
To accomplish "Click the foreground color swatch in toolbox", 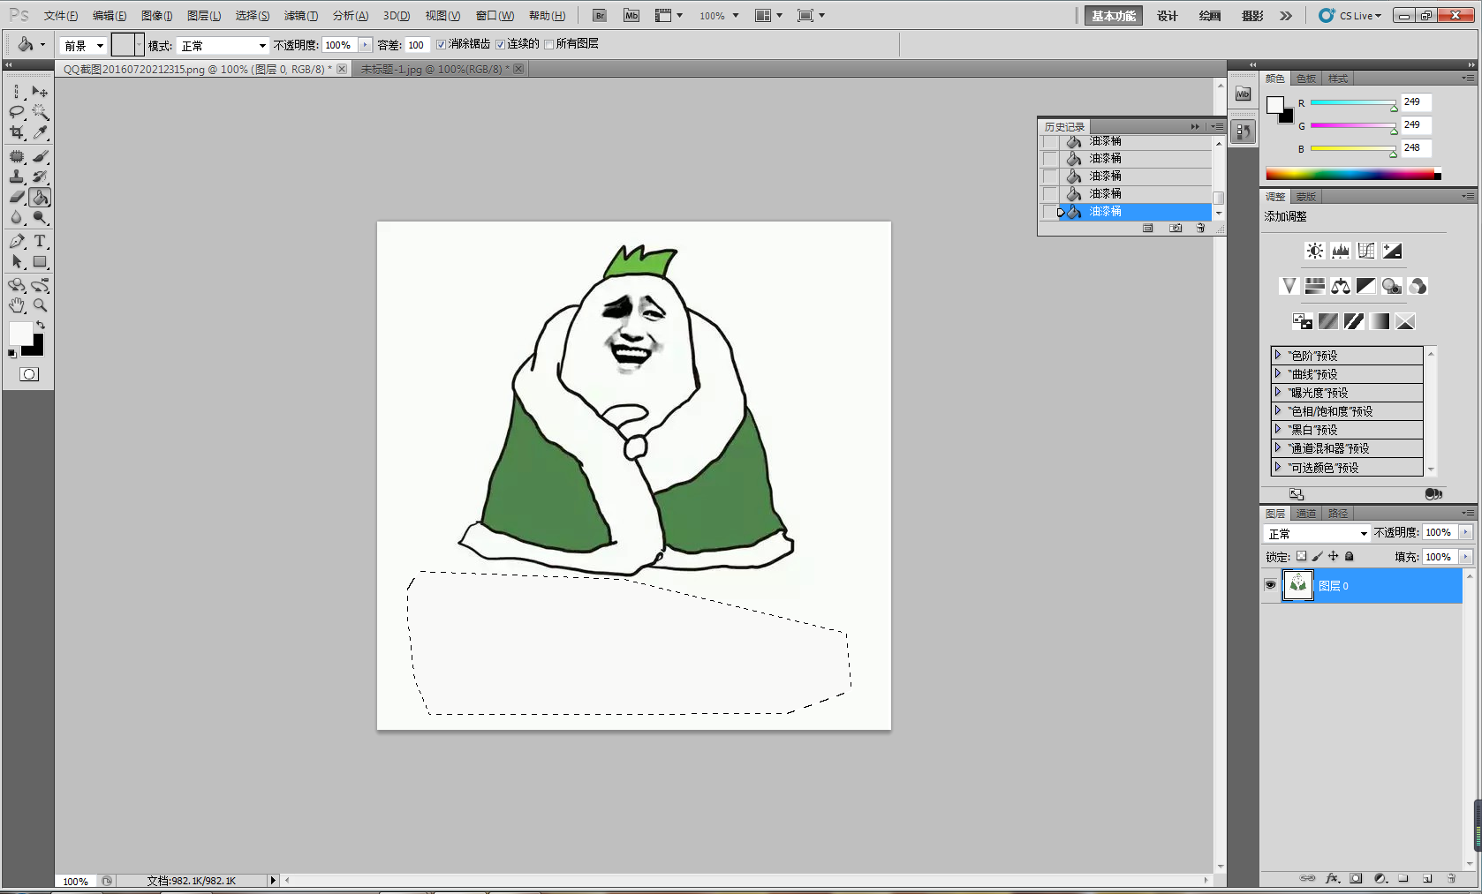I will pyautogui.click(x=20, y=334).
